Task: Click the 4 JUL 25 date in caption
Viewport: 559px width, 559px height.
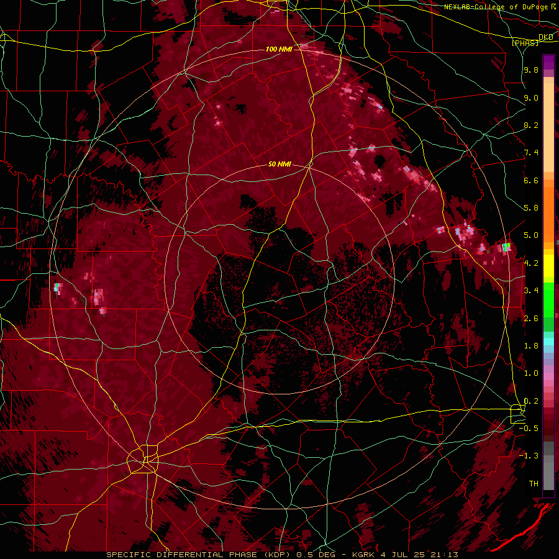Action: [402, 555]
